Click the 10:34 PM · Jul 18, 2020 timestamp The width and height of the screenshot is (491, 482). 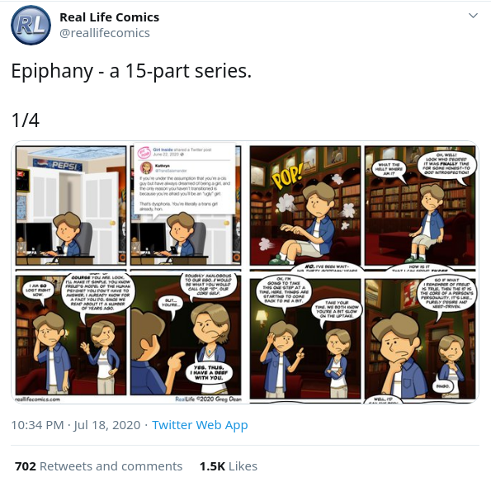point(76,425)
